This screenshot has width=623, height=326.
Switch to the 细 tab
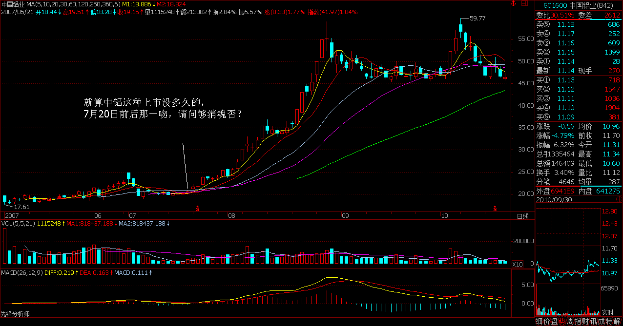click(x=539, y=321)
